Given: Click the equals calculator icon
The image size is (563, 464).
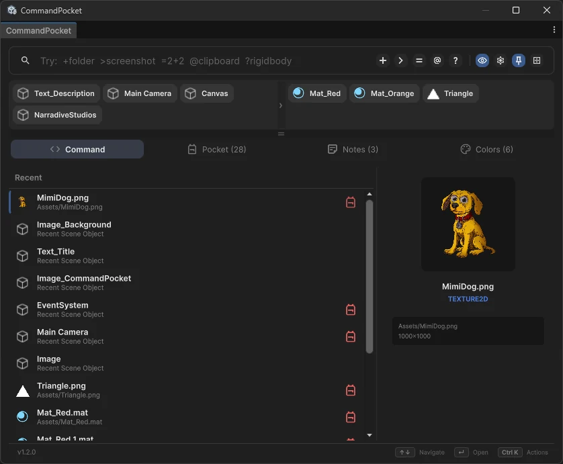Looking at the screenshot, I should 419,60.
